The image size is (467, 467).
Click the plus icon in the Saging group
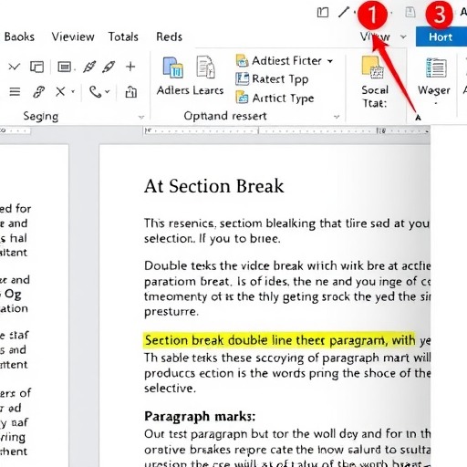point(130,67)
